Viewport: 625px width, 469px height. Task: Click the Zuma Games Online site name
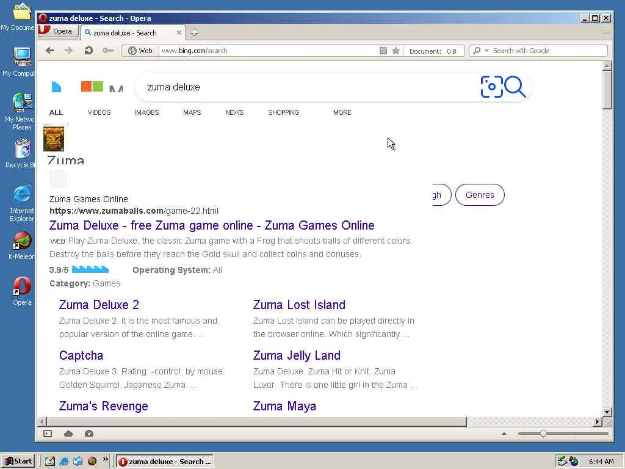tap(89, 199)
